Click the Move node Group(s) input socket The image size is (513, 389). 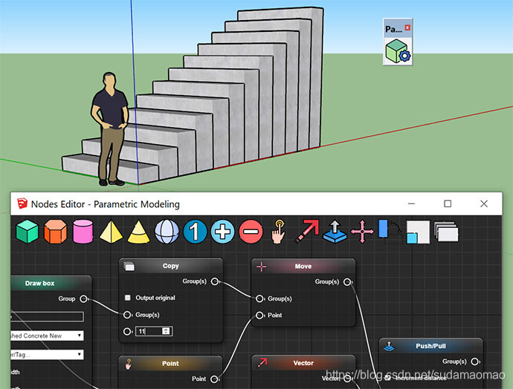point(259,298)
